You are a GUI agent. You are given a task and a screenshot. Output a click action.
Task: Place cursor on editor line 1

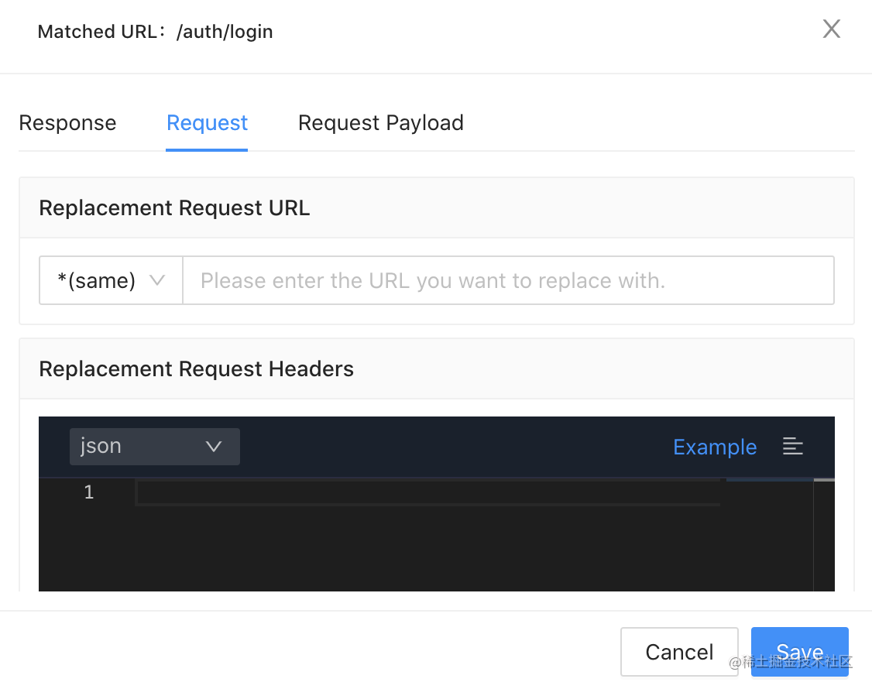pyautogui.click(x=428, y=492)
